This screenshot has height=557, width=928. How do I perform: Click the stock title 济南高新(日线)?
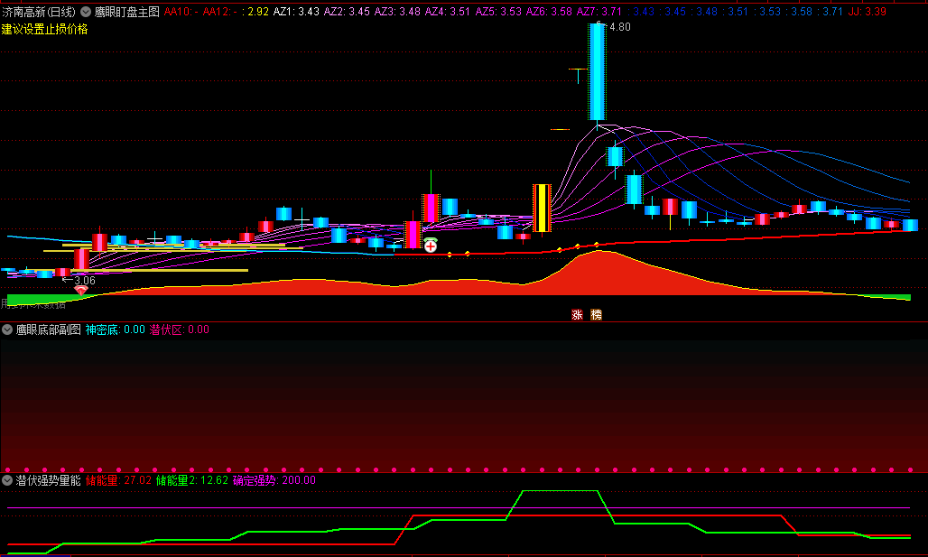click(x=39, y=12)
